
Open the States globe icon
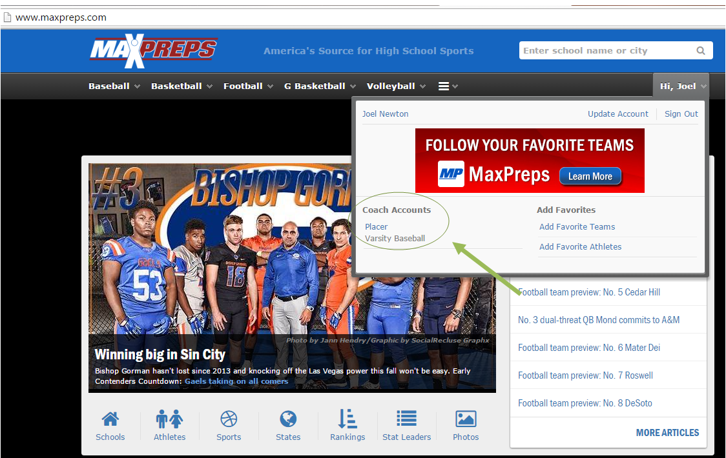click(x=288, y=419)
